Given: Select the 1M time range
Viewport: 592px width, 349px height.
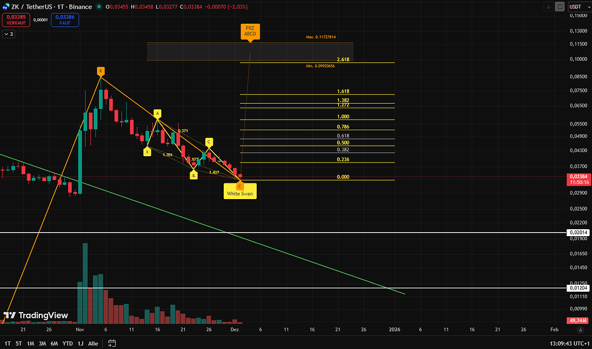Looking at the screenshot, I should point(31,343).
